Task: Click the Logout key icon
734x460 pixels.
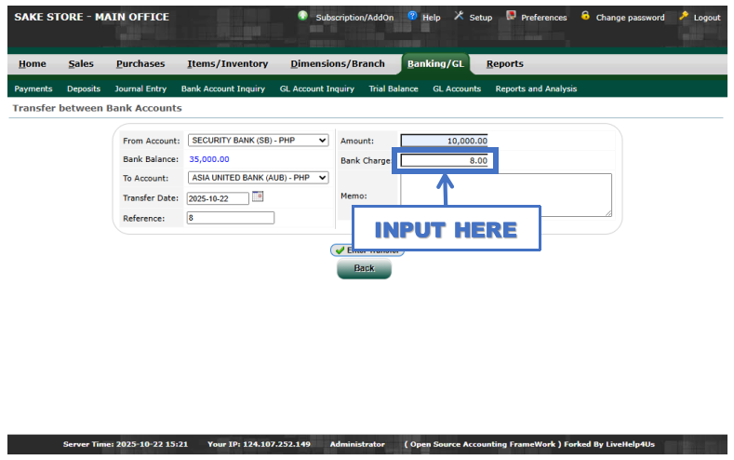Action: (684, 16)
